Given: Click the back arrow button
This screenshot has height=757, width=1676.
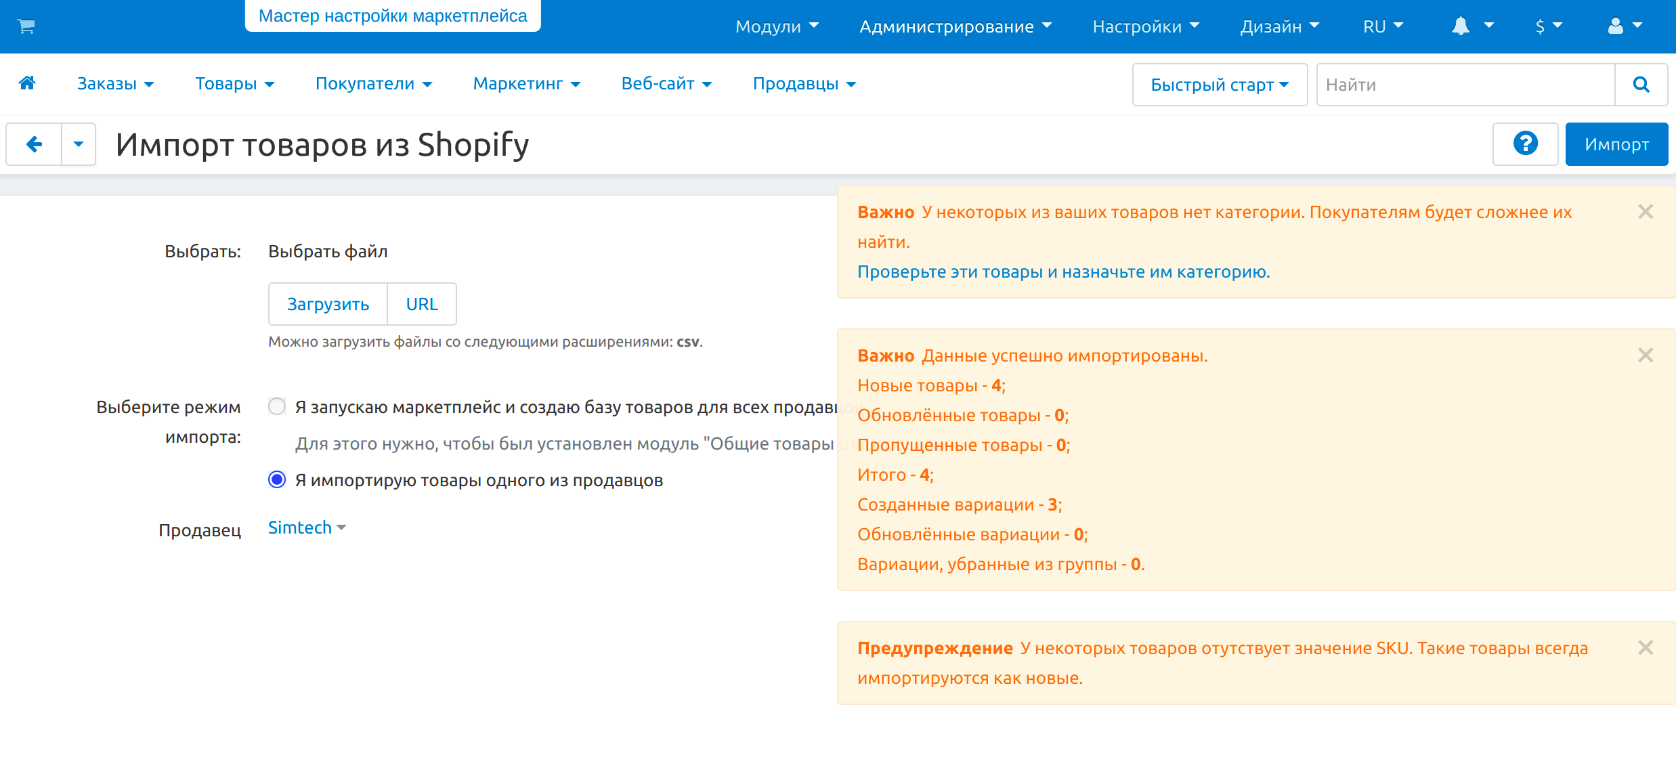Looking at the screenshot, I should click(34, 144).
